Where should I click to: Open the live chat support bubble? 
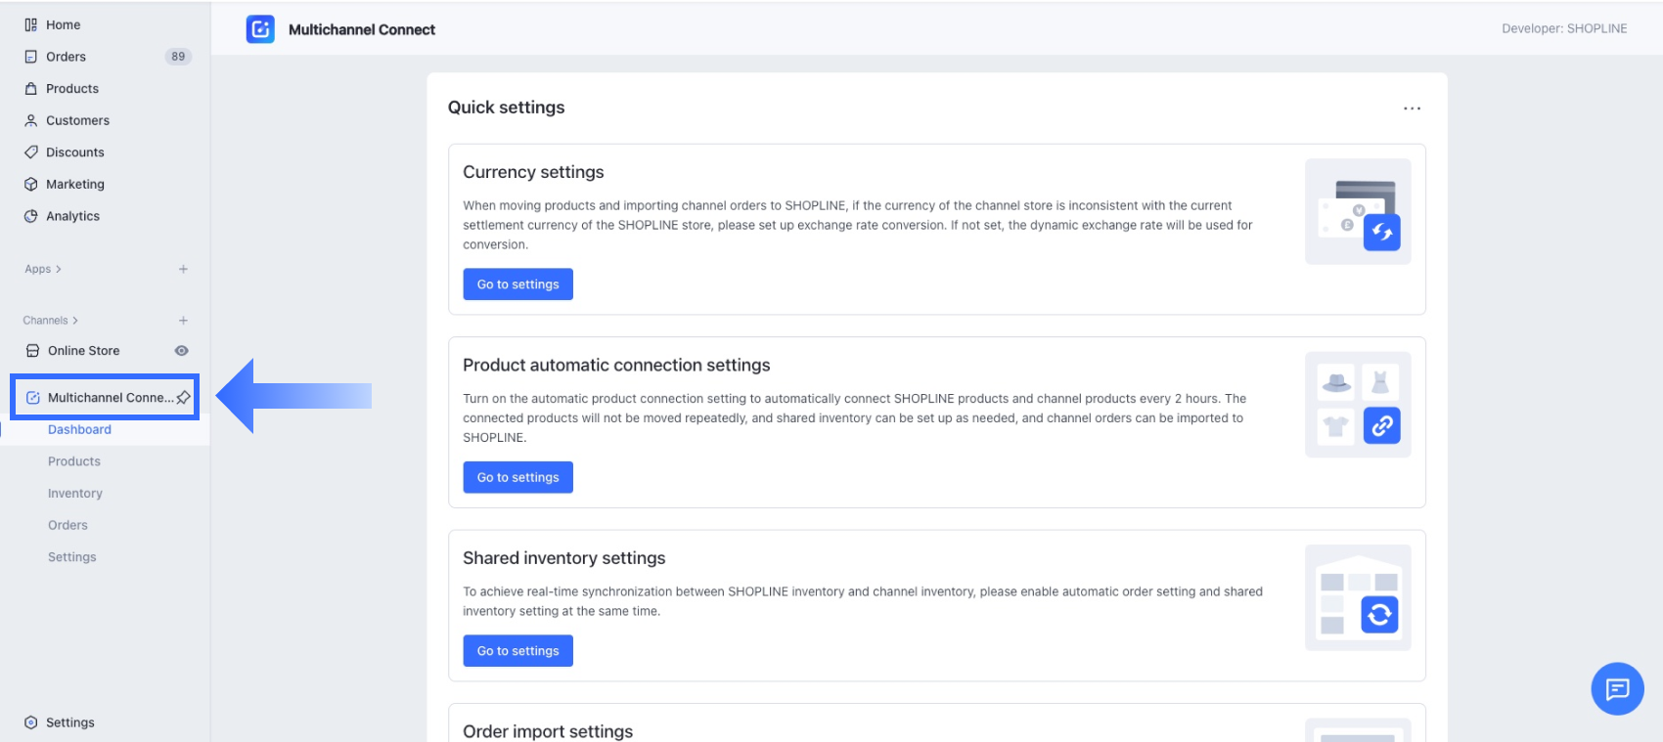(1617, 689)
